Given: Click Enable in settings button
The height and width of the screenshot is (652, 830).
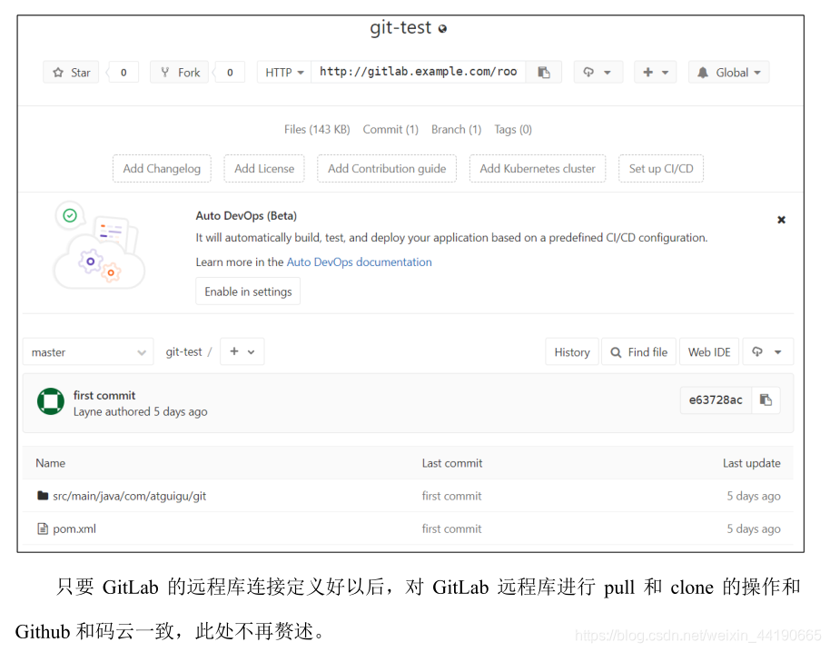Looking at the screenshot, I should pyautogui.click(x=248, y=291).
